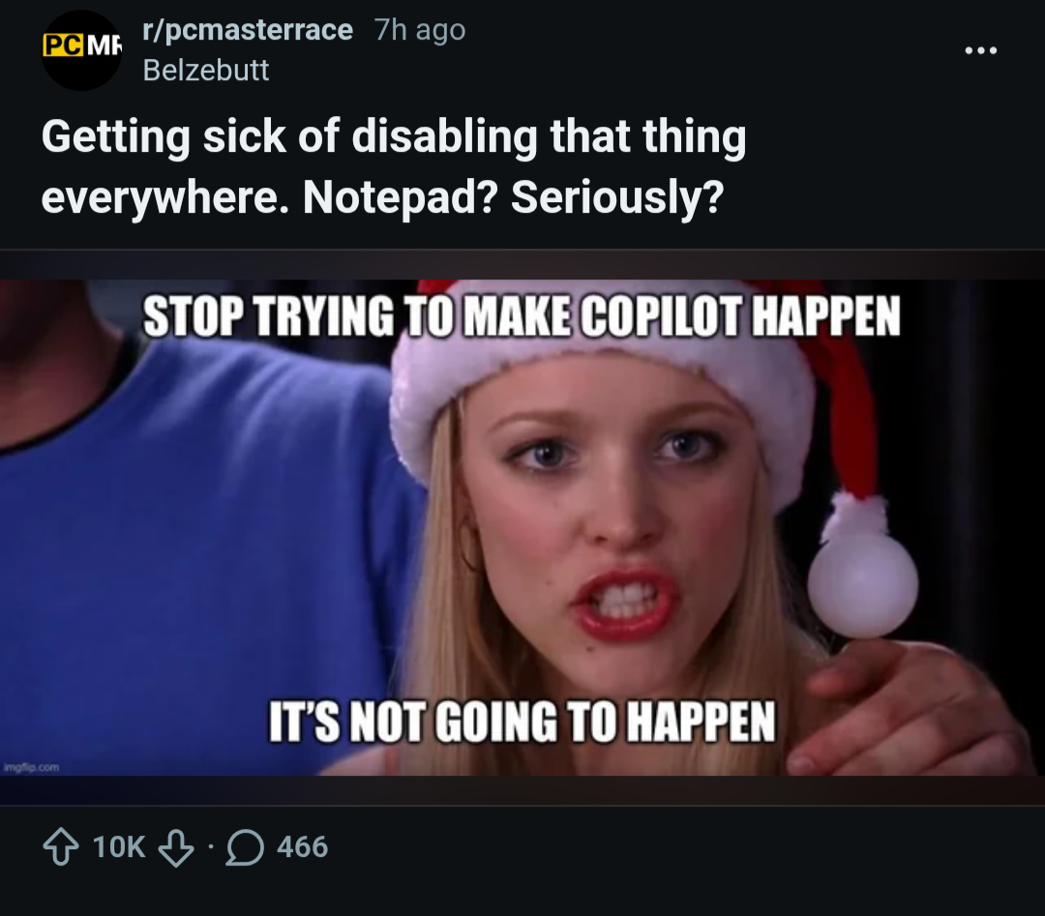
Task: Click the 10K vote count
Action: click(119, 847)
